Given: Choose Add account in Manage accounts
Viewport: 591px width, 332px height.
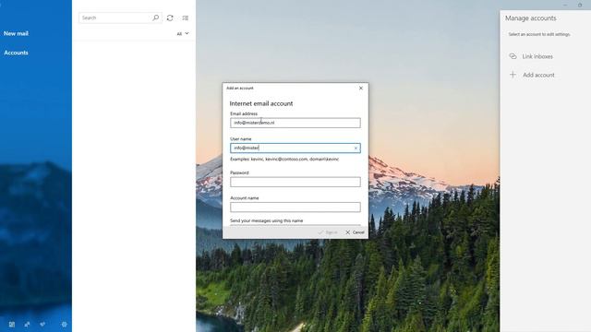Looking at the screenshot, I should point(538,75).
